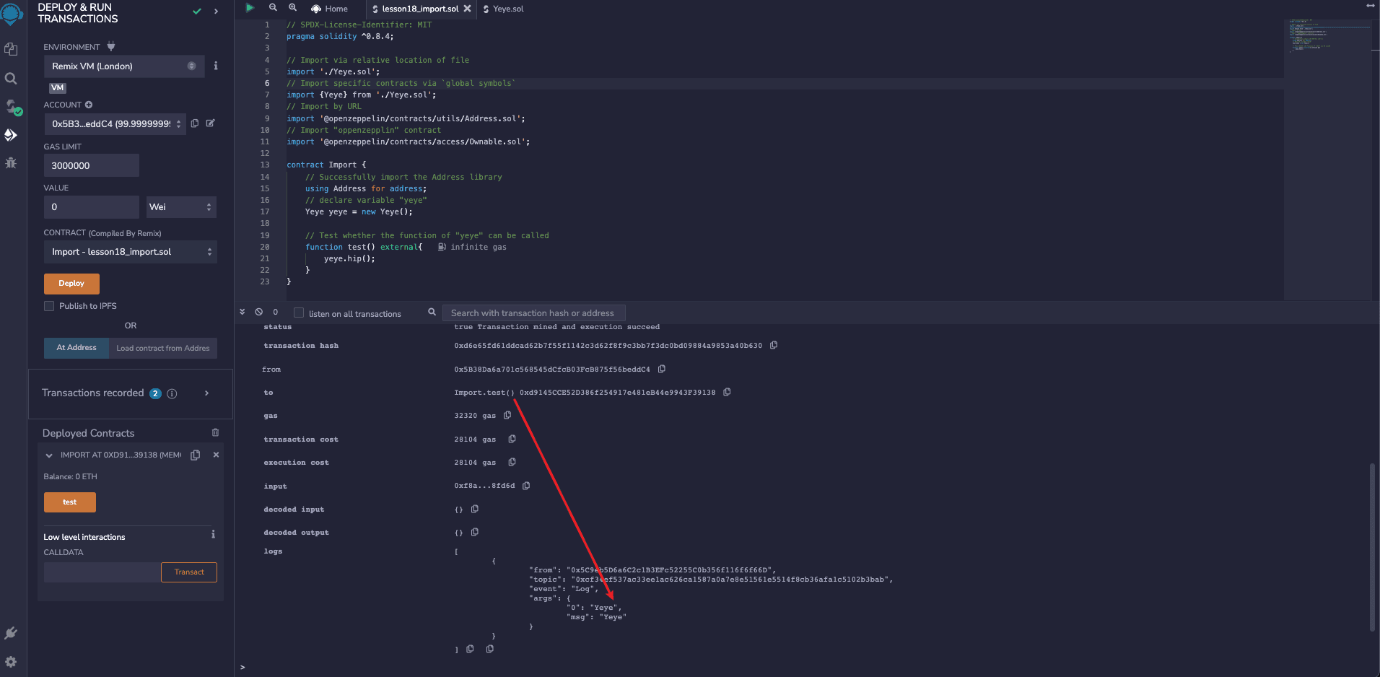Click the Gas Limit input field
1380x677 pixels.
tap(91, 166)
